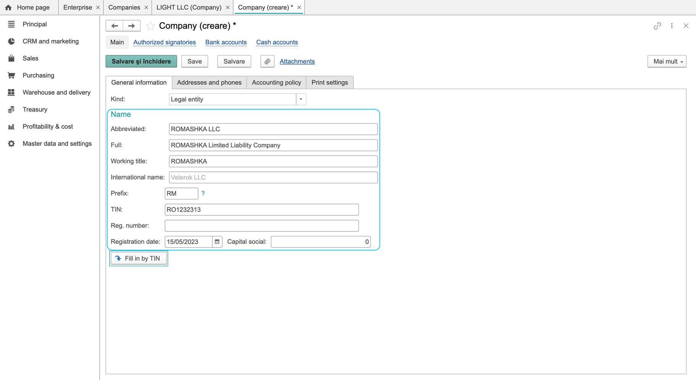The width and height of the screenshot is (696, 380).
Task: Click the Reg. number input field
Action: click(x=262, y=226)
